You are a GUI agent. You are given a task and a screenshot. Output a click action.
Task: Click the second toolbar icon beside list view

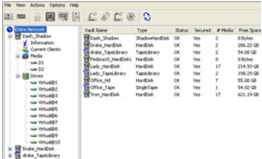(x=21, y=16)
